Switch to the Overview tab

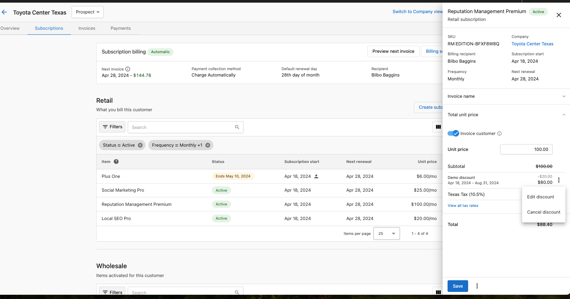coord(10,28)
